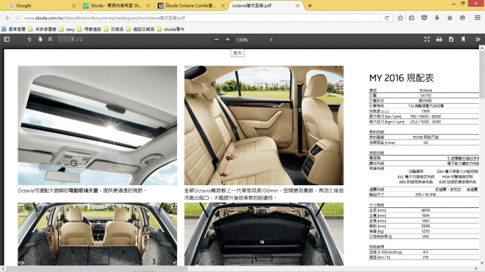The height and width of the screenshot is (272, 485).
Task: Click the 205 / 55 R16 tire size
Action: tap(426, 195)
